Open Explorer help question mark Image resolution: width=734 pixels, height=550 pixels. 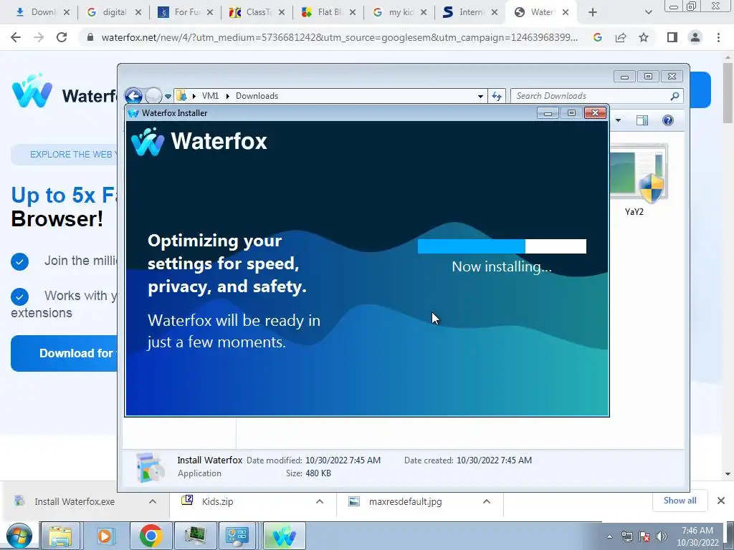click(x=668, y=120)
